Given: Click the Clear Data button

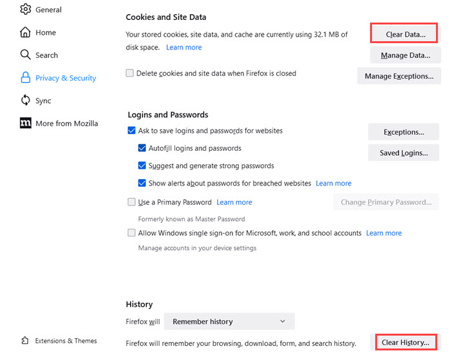Looking at the screenshot, I should coord(405,33).
